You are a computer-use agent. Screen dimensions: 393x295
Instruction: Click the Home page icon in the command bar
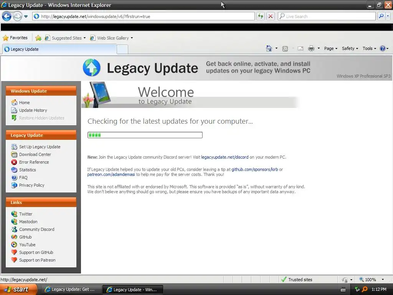[x=269, y=48]
